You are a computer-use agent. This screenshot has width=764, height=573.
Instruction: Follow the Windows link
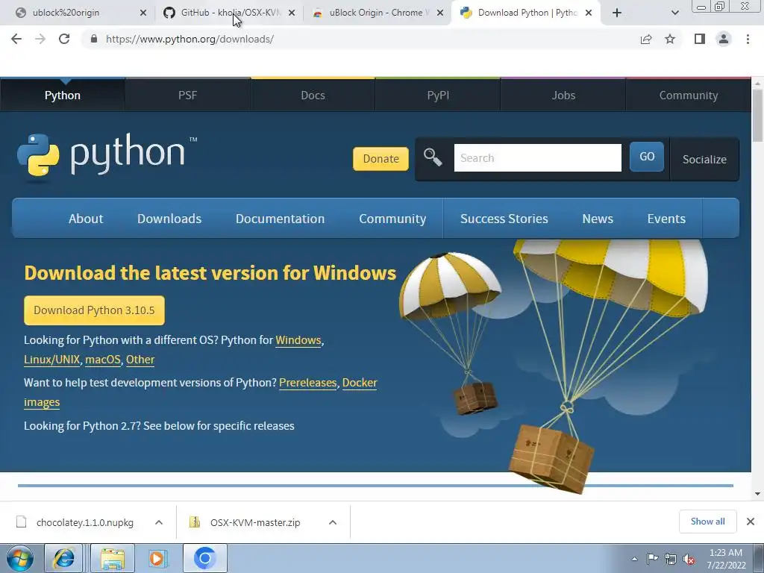[x=298, y=340]
